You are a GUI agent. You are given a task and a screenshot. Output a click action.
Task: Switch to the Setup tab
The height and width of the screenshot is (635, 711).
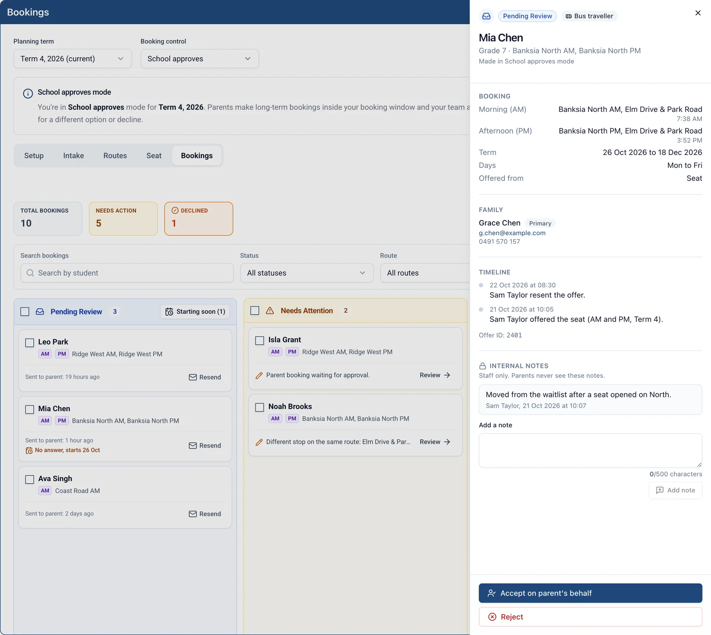point(34,156)
